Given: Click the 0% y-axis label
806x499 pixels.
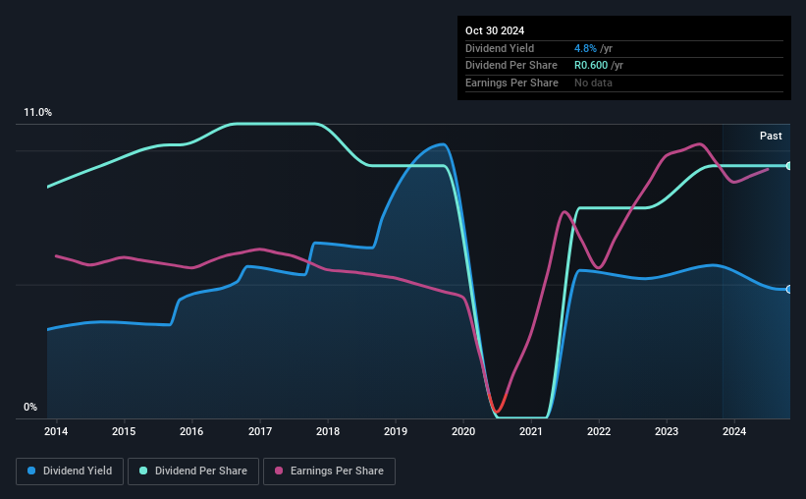Looking at the screenshot, I should 30,407.
